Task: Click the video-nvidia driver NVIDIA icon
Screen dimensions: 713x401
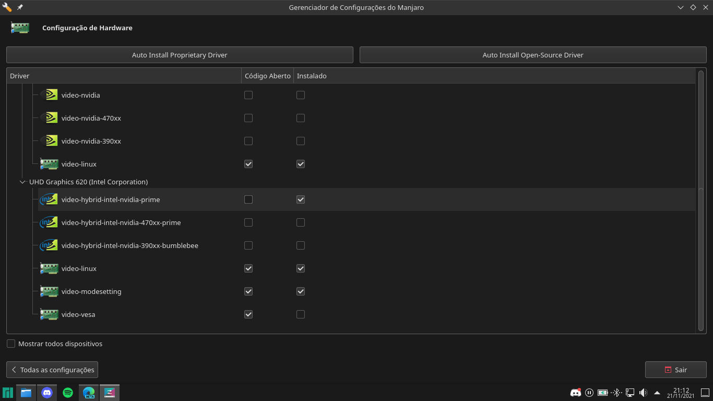Action: (49, 95)
